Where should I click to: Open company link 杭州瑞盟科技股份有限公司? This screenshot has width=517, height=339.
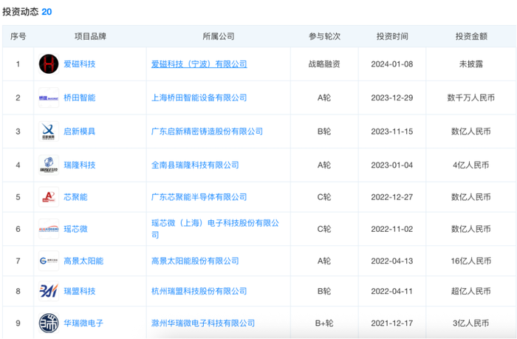tap(199, 291)
